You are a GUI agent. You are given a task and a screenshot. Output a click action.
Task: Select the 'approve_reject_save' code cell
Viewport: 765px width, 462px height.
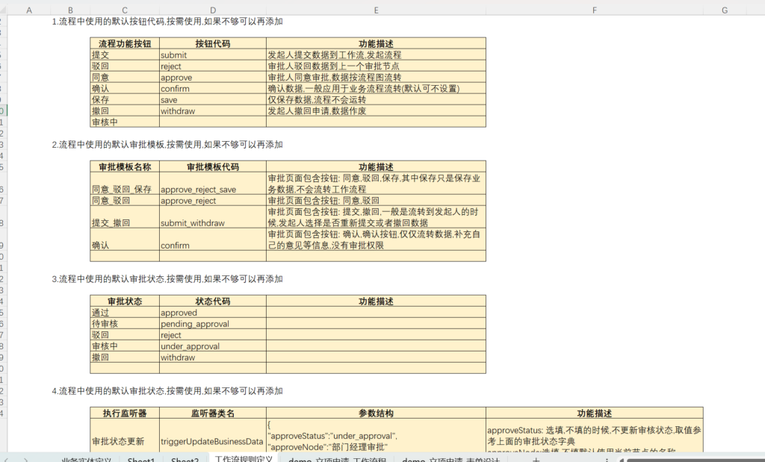coord(213,184)
